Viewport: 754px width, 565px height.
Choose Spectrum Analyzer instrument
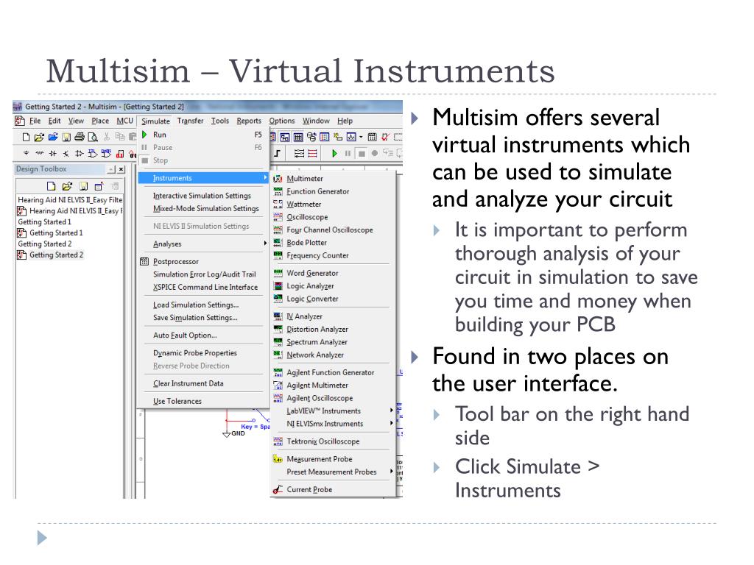[333, 342]
